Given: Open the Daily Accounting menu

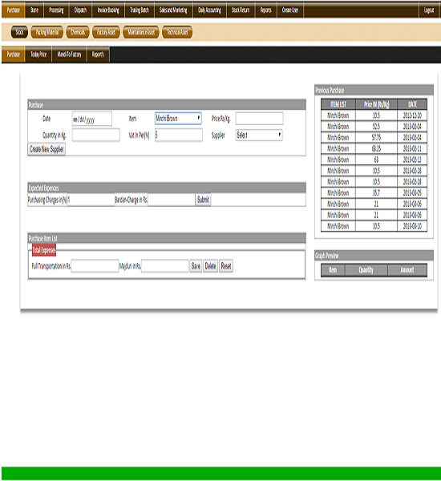Looking at the screenshot, I should [209, 10].
